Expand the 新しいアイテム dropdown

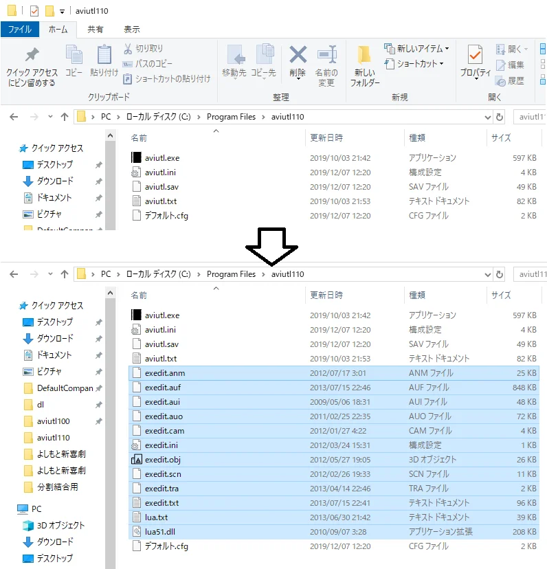pyautogui.click(x=447, y=49)
